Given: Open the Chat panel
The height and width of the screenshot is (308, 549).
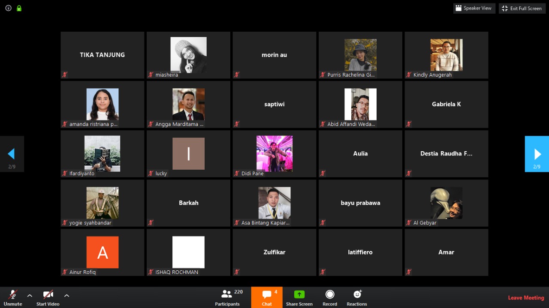Looking at the screenshot, I should tap(267, 295).
